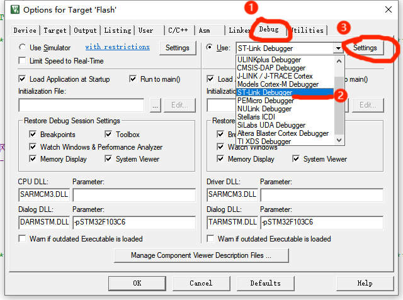The height and width of the screenshot is (300, 403).
Task: Toggle Limit Speed to Real-Time checkbox
Action: tap(23, 61)
